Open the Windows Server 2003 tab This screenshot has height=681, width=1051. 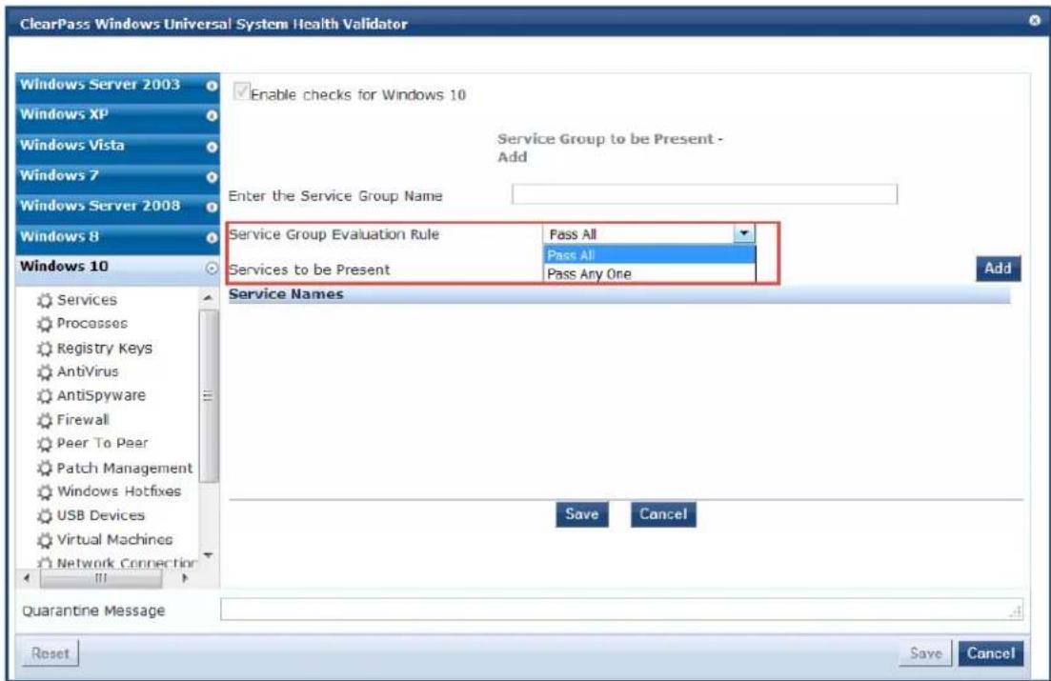pyautogui.click(x=117, y=86)
